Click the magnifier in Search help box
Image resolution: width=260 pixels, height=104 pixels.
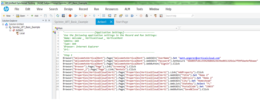[x=192, y=16]
